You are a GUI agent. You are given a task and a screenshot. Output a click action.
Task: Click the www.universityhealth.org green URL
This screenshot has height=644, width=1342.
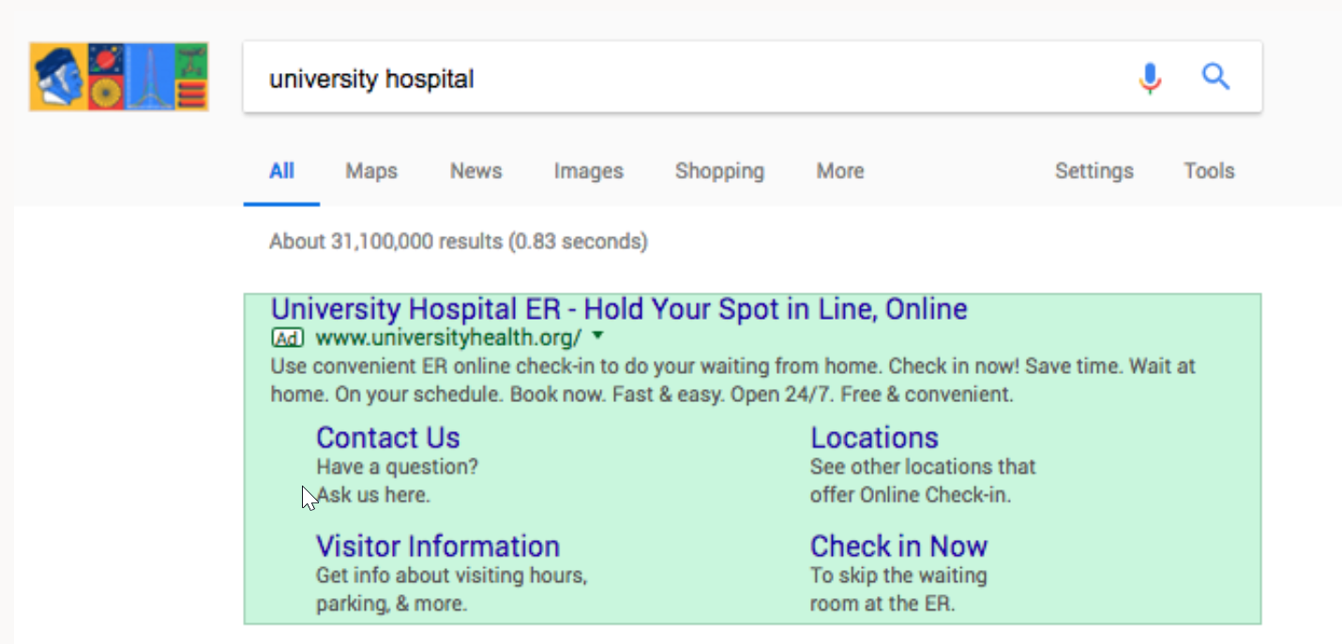click(448, 337)
